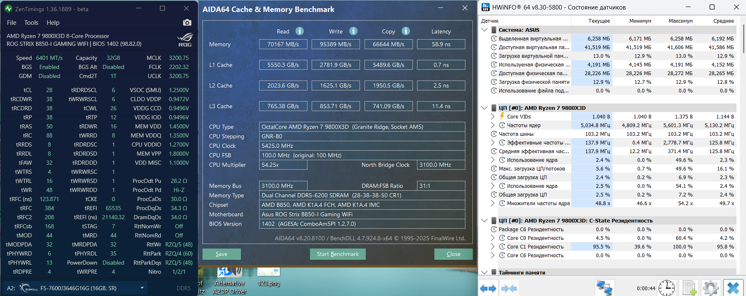Click the Alternative A2DP Driver desktop icon

(x=230, y=281)
